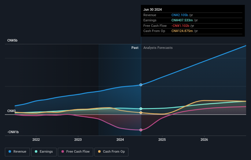Click the Past section label
This screenshot has width=251, height=160.
click(x=135, y=48)
